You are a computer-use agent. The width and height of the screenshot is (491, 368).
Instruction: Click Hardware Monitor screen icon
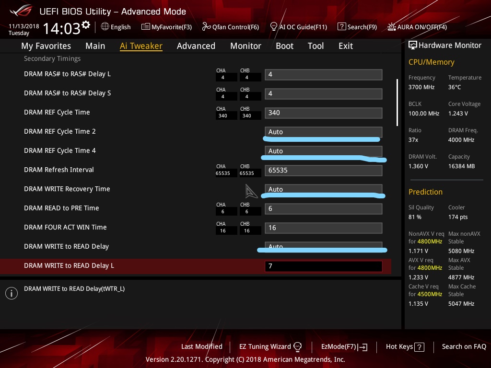413,46
